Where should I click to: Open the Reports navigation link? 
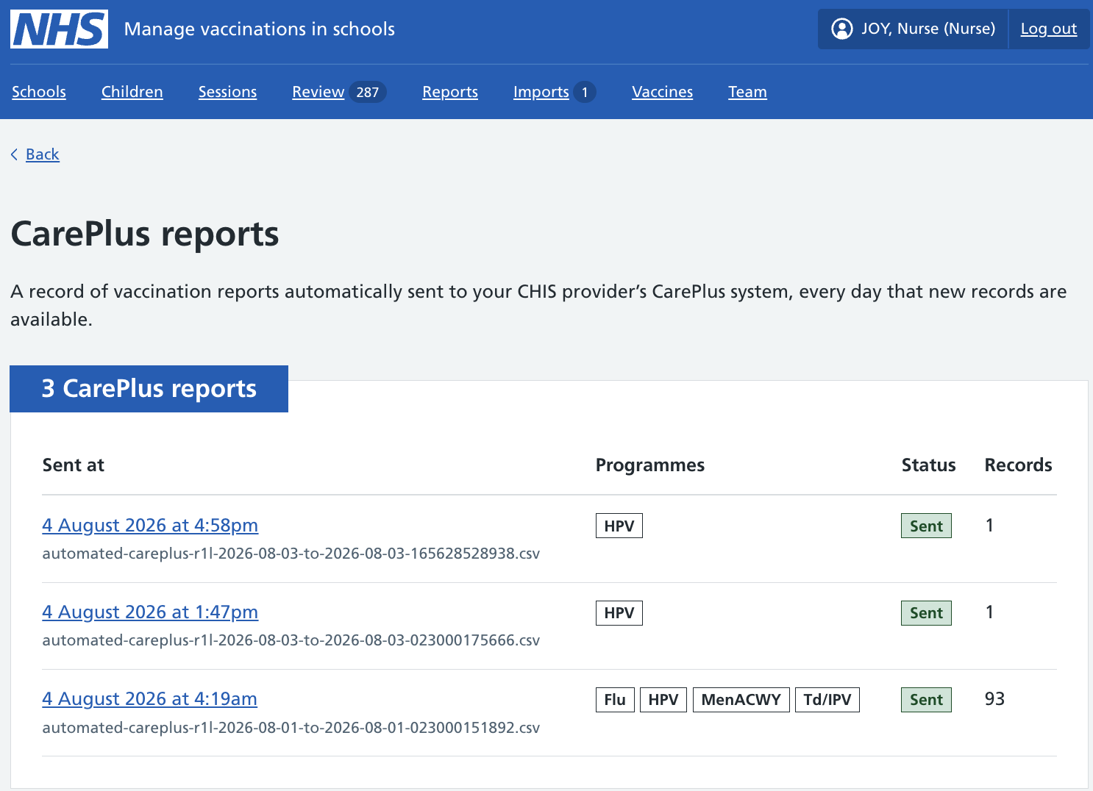450,92
